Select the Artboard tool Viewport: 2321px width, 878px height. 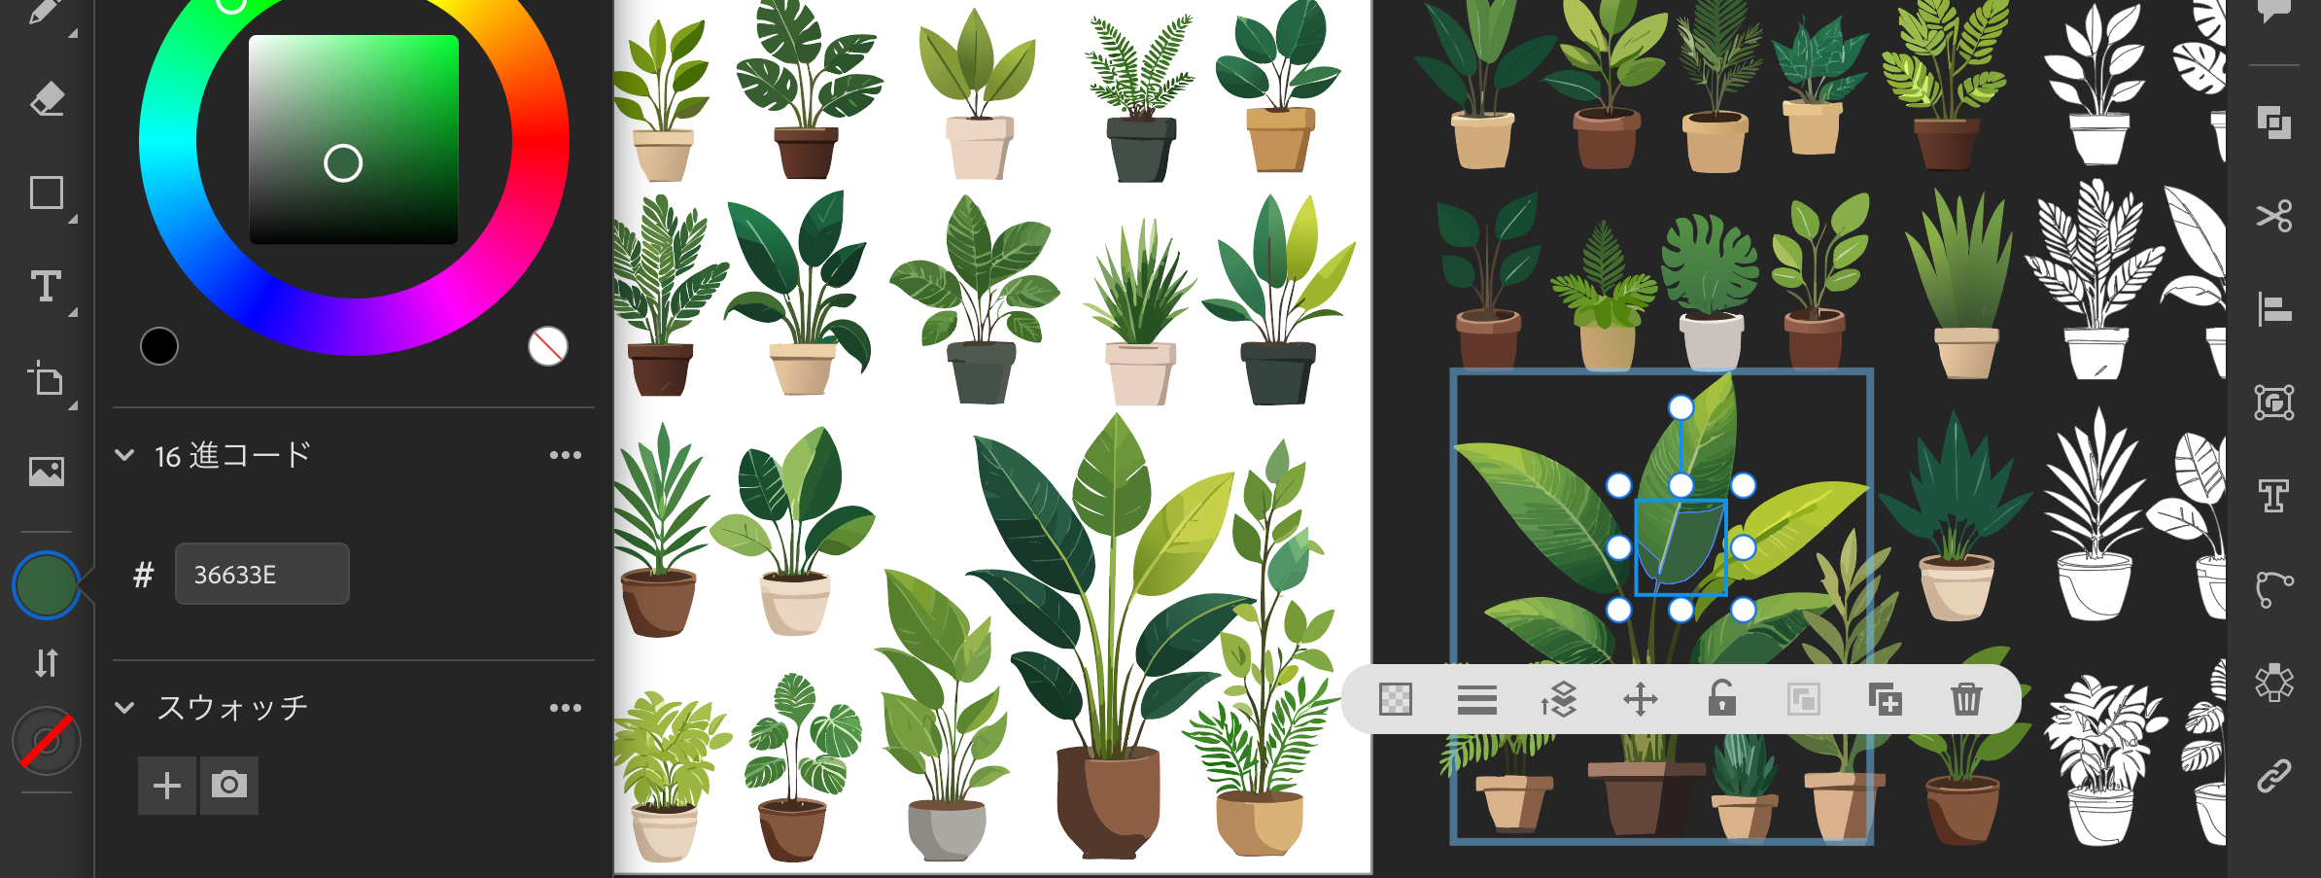tap(47, 379)
